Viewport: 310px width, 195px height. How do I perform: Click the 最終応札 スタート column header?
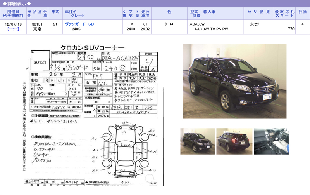click(x=284, y=14)
